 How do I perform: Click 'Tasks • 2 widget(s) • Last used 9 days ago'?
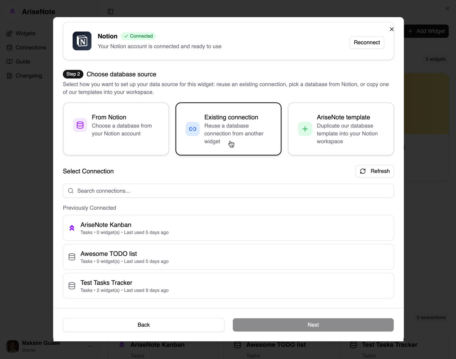[x=124, y=290]
